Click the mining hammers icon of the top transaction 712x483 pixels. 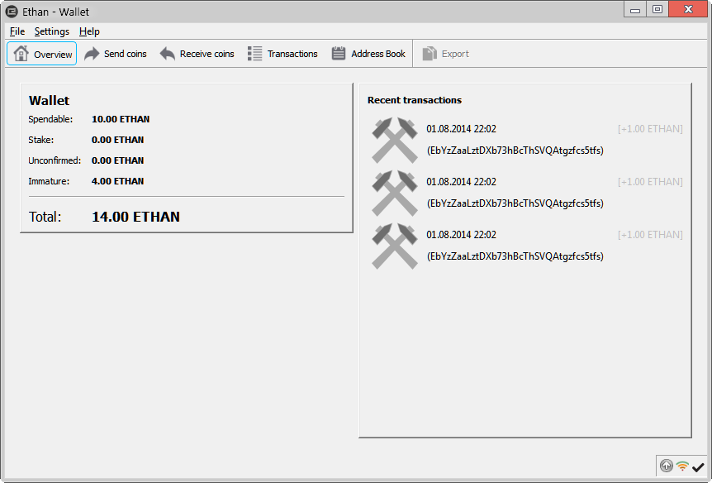click(395, 140)
